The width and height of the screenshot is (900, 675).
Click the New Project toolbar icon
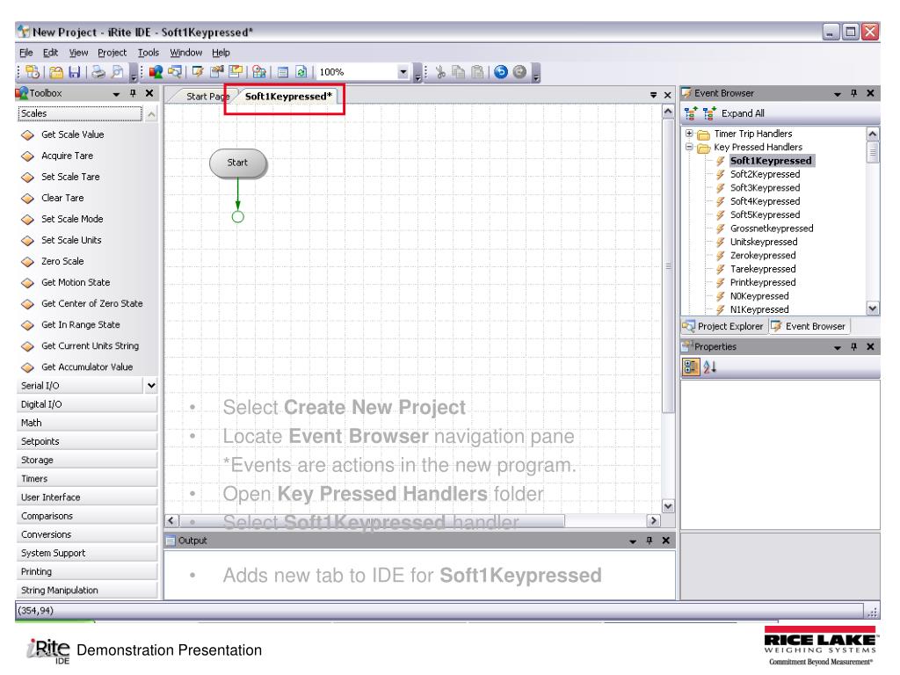tap(33, 72)
